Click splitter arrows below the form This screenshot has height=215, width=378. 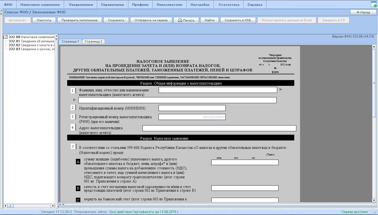pos(62,204)
